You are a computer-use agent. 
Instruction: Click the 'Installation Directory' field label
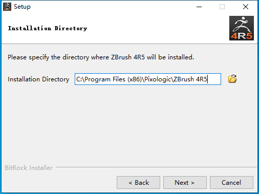[x=38, y=79]
